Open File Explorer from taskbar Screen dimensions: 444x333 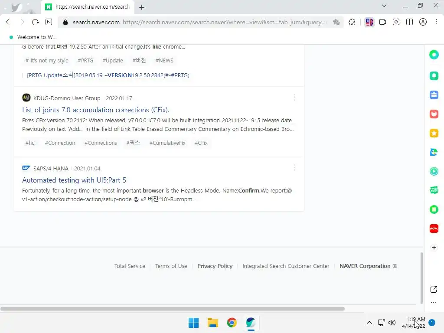point(212,323)
